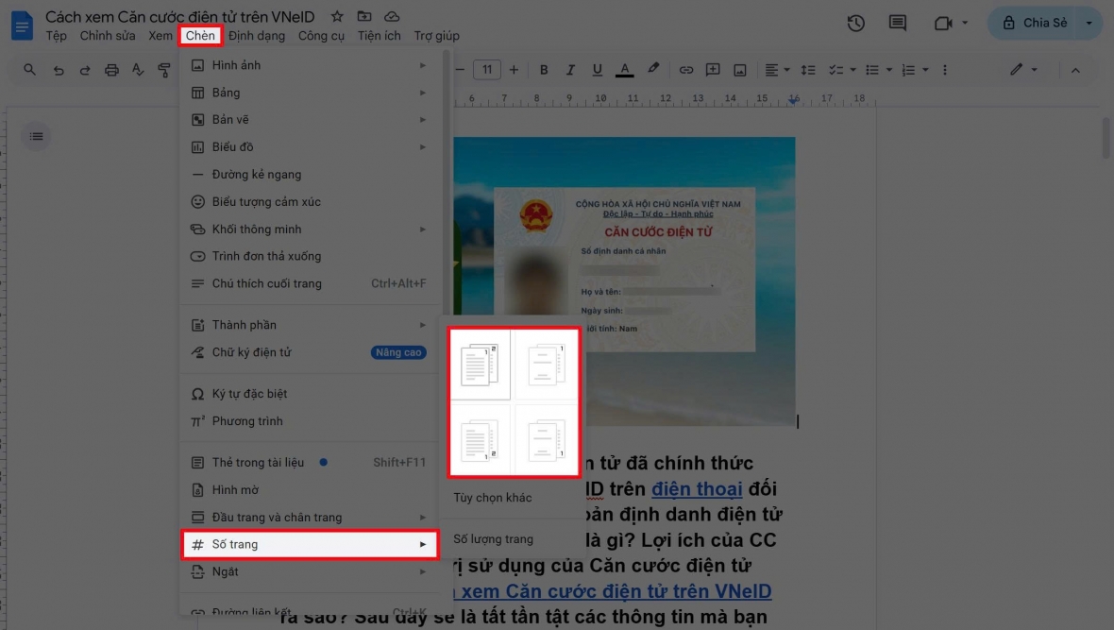Open the share options dropdown arrow
This screenshot has height=630, width=1114.
(1089, 23)
